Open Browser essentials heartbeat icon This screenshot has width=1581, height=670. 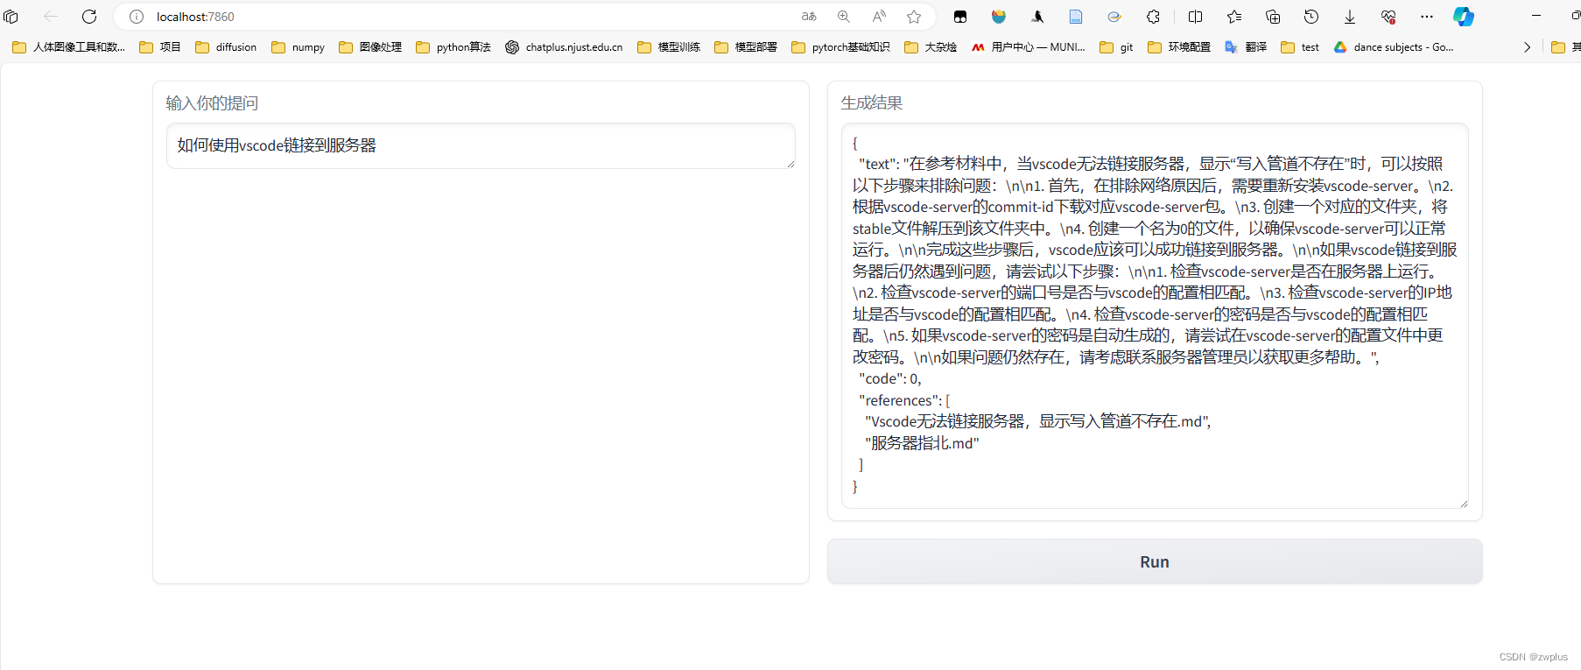[x=1388, y=17]
